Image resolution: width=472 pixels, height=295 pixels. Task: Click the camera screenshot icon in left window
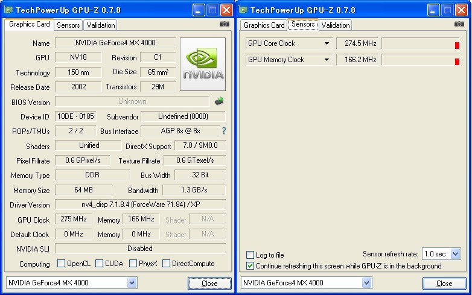point(225,24)
